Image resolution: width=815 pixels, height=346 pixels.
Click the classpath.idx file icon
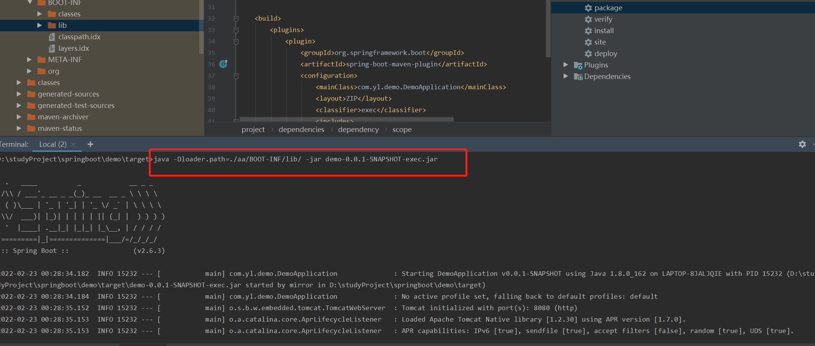pos(52,37)
